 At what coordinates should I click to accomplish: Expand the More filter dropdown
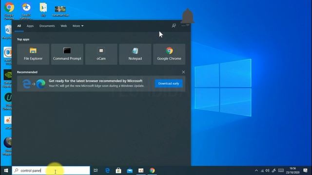(78, 26)
